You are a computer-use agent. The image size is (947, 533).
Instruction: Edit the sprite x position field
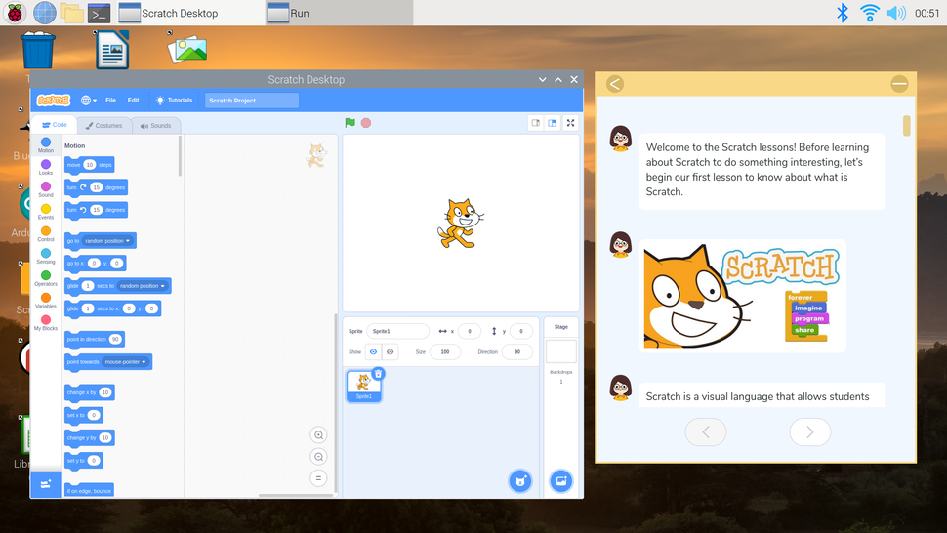pos(470,331)
